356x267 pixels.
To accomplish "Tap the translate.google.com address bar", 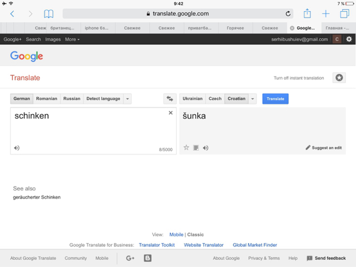I will click(178, 13).
